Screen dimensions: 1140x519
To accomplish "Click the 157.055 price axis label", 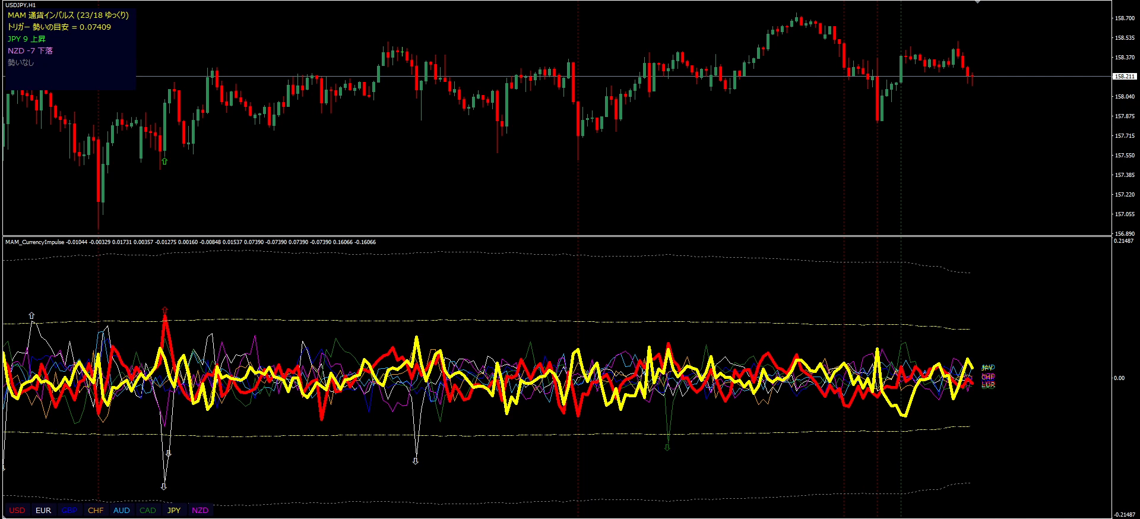I will click(1125, 214).
